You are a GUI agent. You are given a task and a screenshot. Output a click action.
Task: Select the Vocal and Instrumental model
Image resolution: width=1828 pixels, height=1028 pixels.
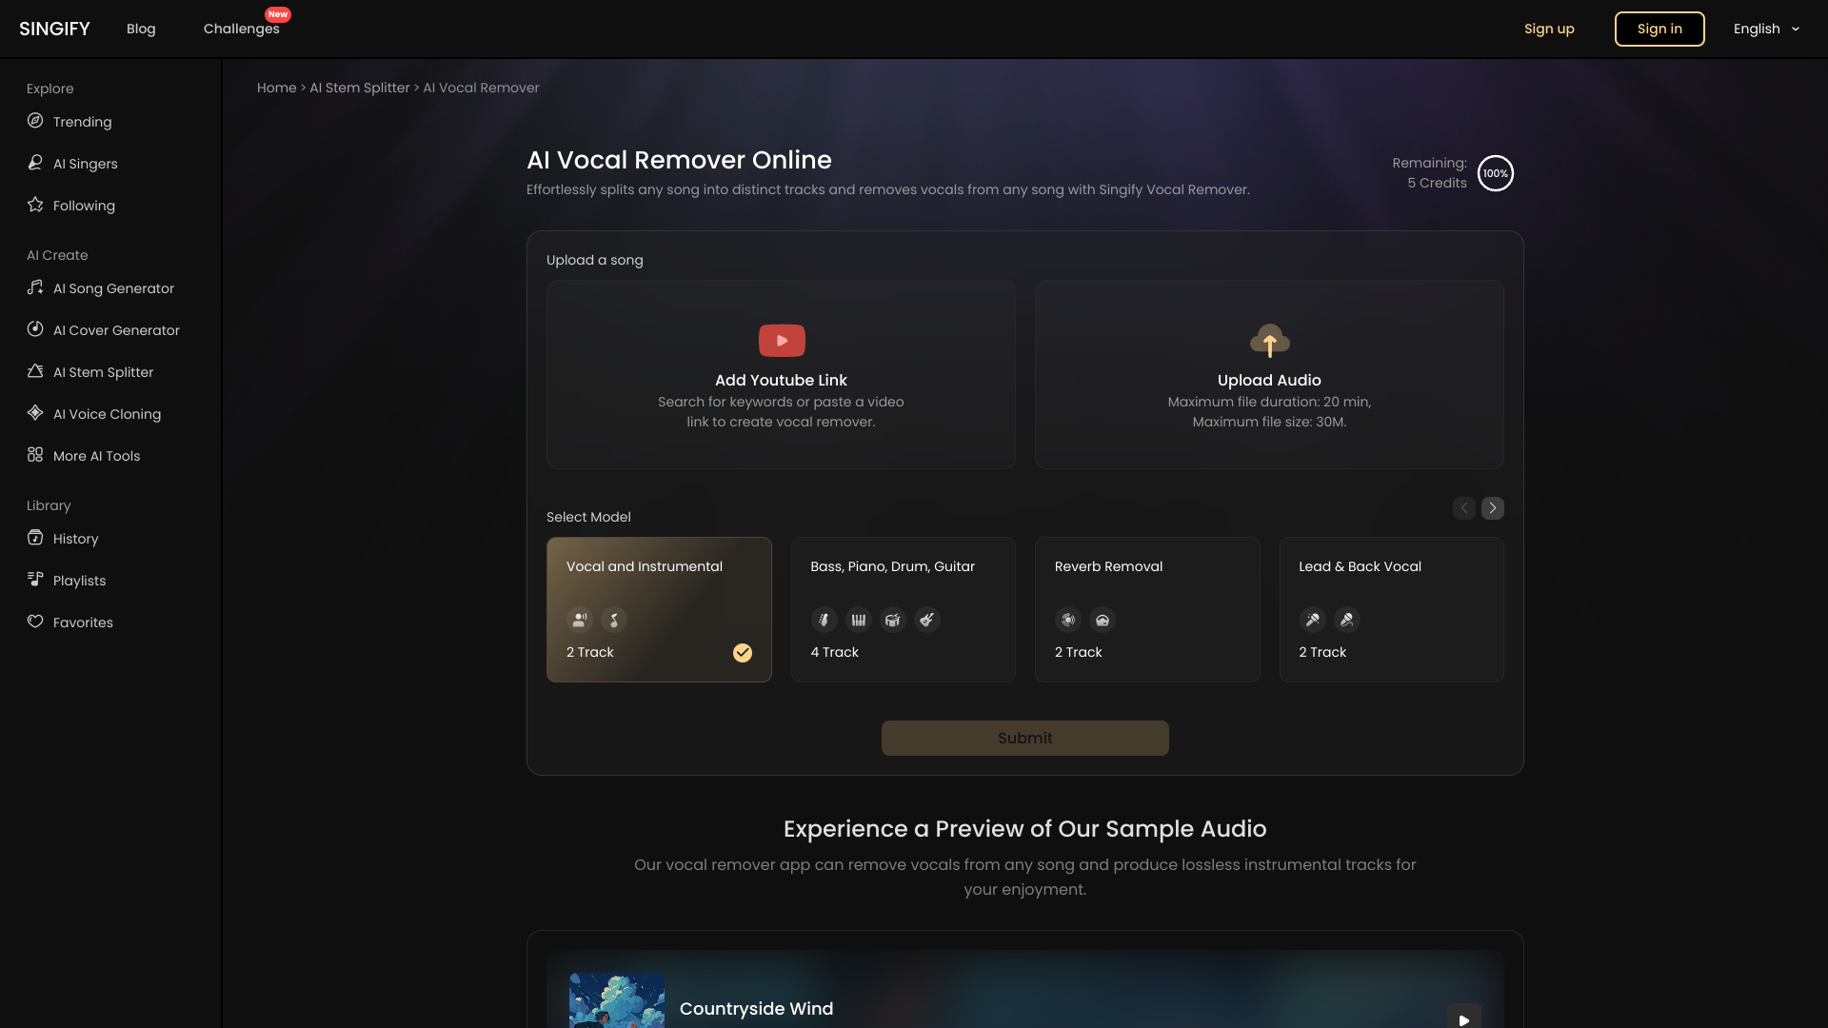tap(659, 609)
